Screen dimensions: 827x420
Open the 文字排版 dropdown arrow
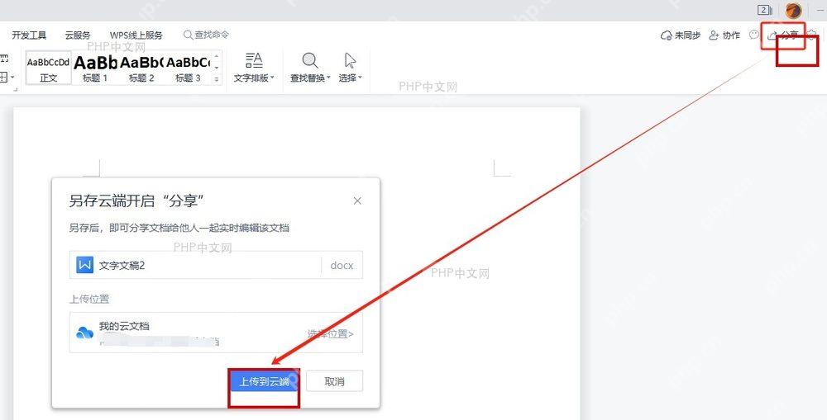pos(273,78)
